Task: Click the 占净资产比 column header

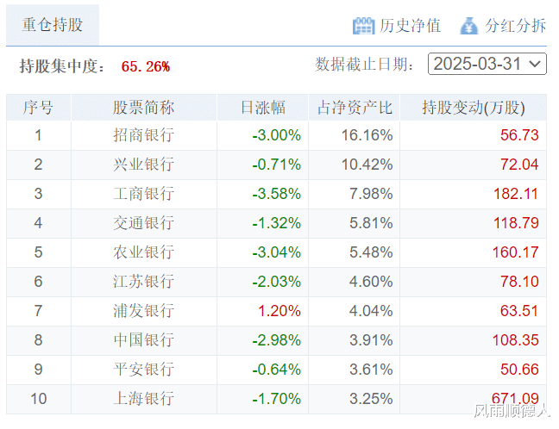Action: pos(355,108)
